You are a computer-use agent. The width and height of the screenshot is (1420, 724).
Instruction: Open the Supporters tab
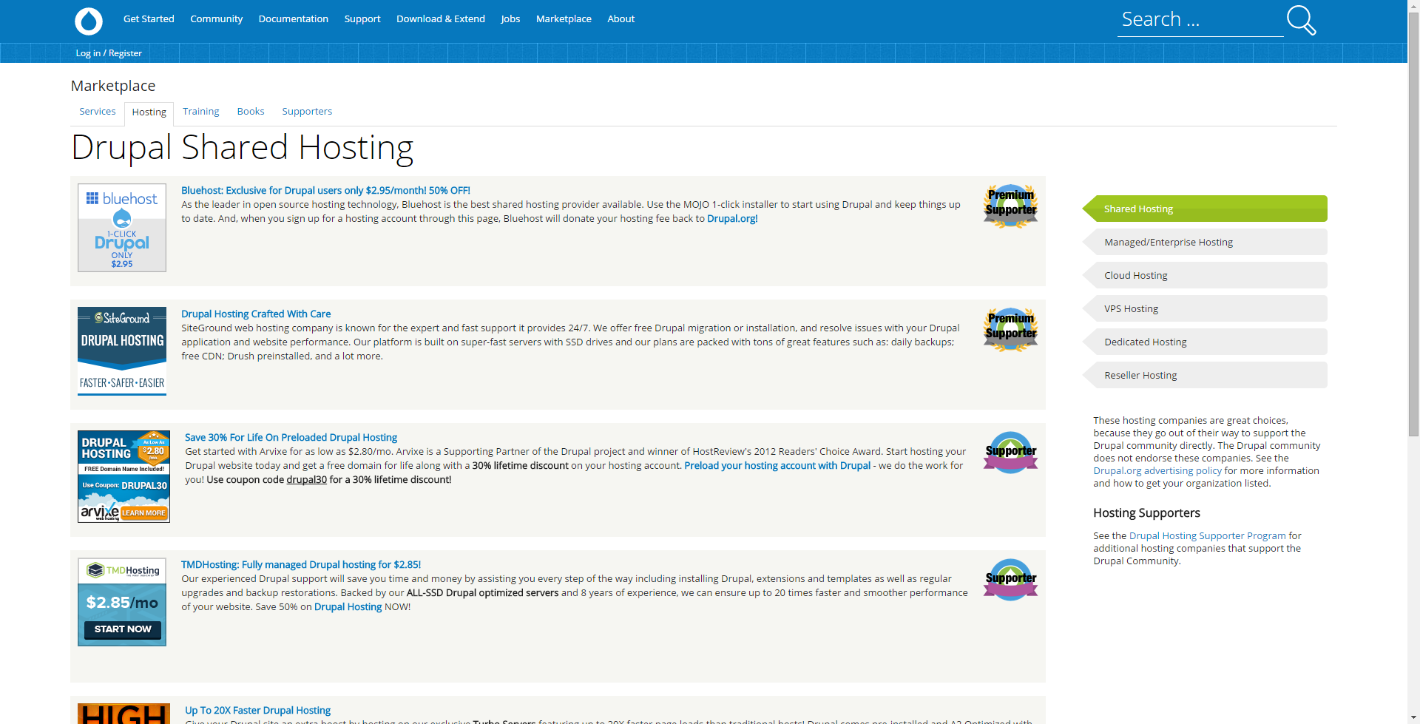pos(306,111)
